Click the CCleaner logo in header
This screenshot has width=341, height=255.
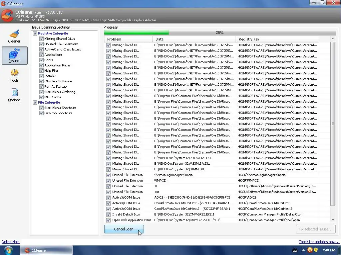point(7,15)
